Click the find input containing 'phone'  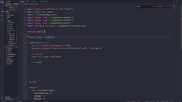144,6
